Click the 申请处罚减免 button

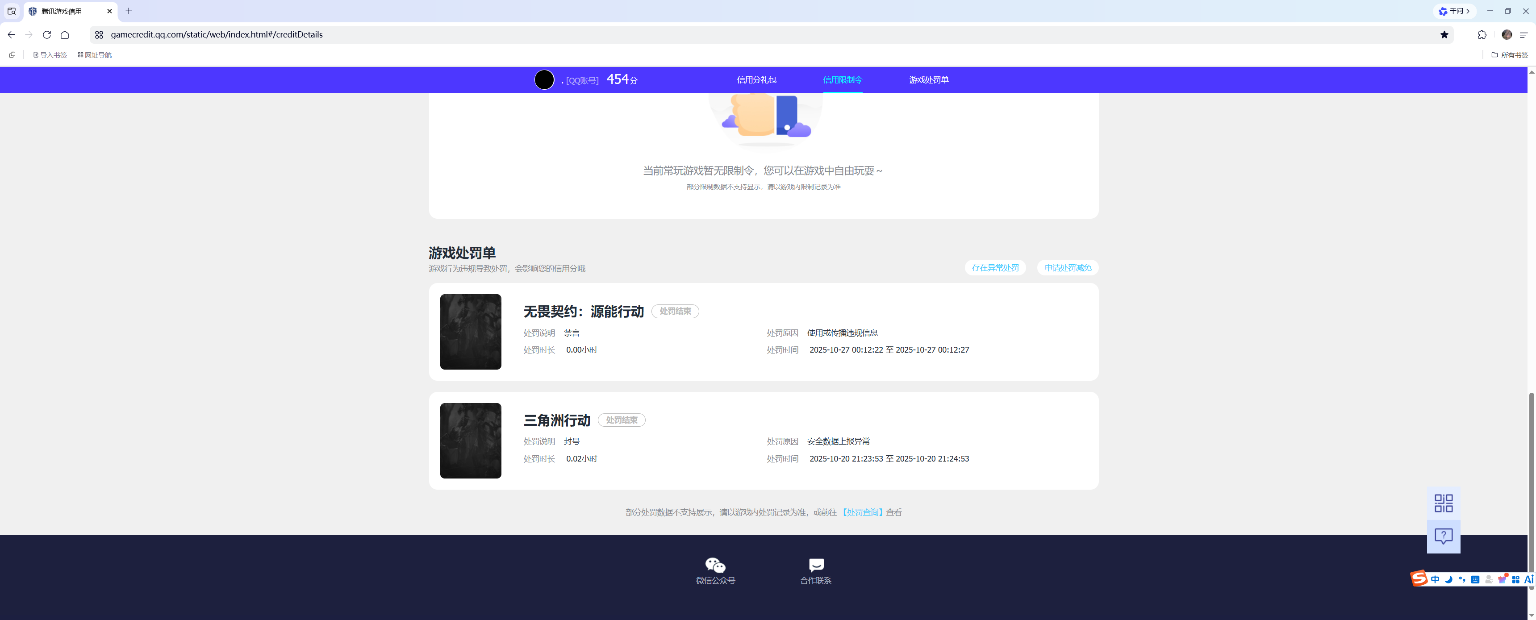(1068, 268)
